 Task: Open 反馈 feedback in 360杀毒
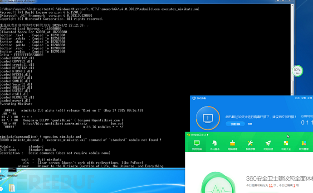click(x=310, y=98)
